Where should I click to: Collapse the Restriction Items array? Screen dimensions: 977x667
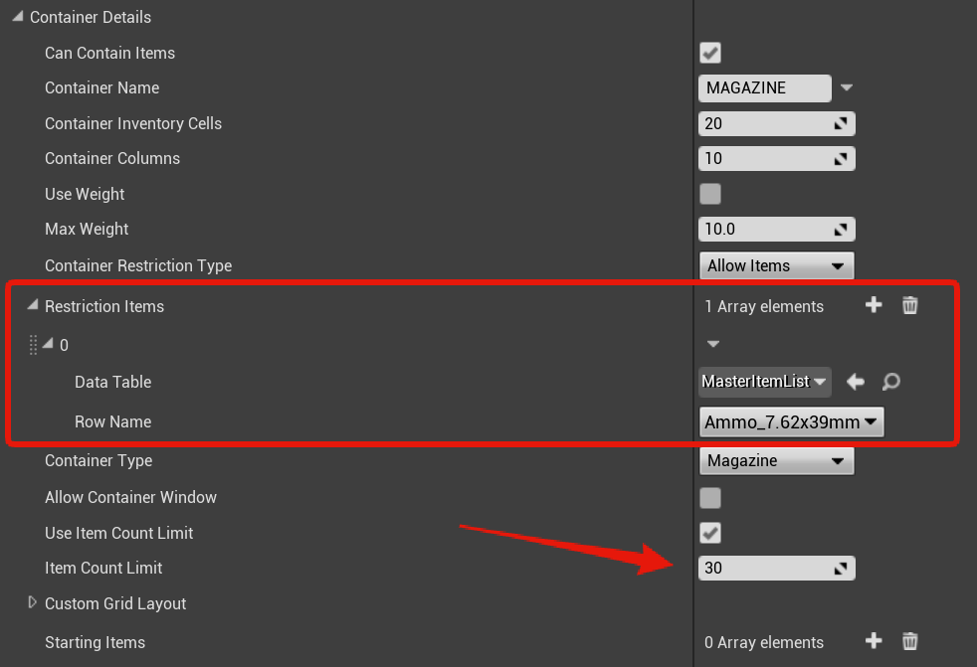pos(33,304)
